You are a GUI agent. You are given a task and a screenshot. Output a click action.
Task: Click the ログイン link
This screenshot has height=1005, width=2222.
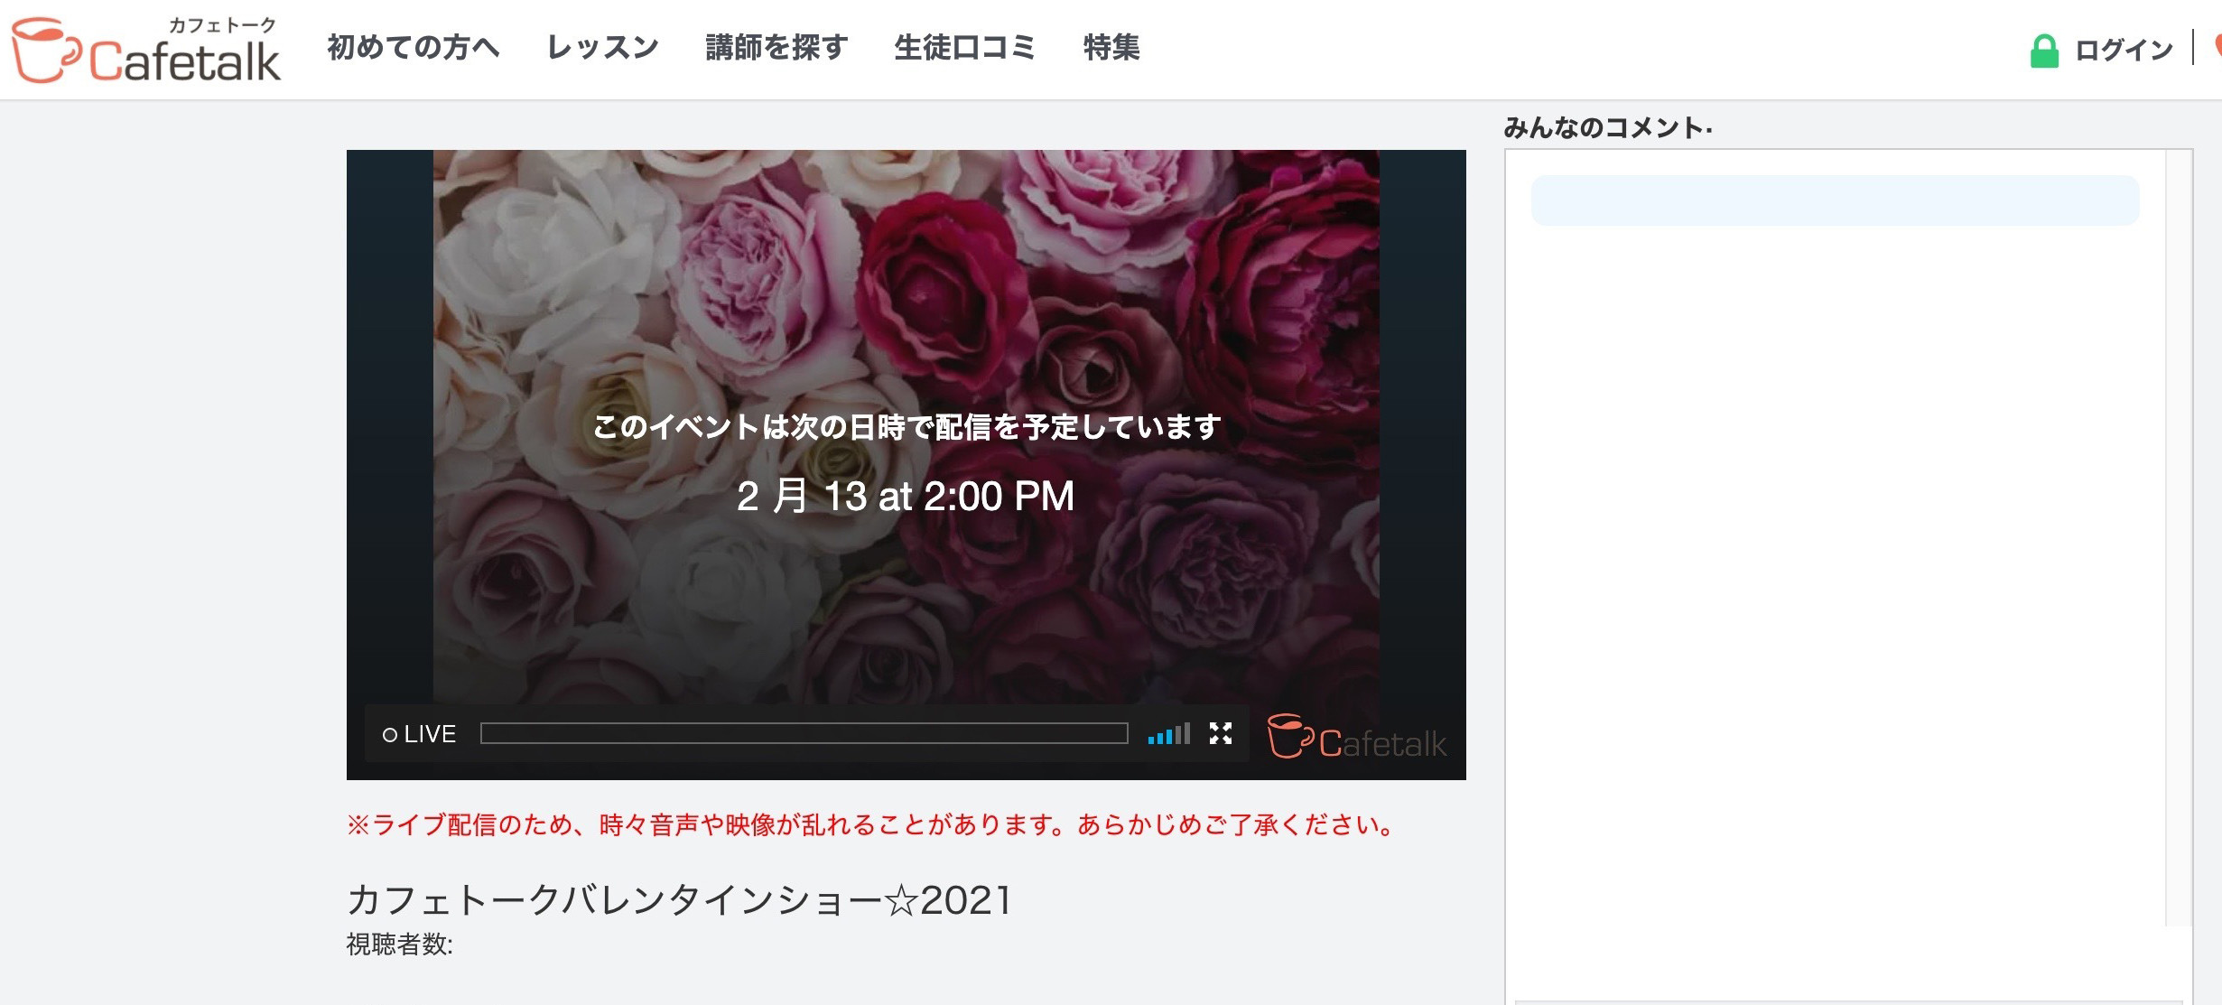coord(2124,51)
